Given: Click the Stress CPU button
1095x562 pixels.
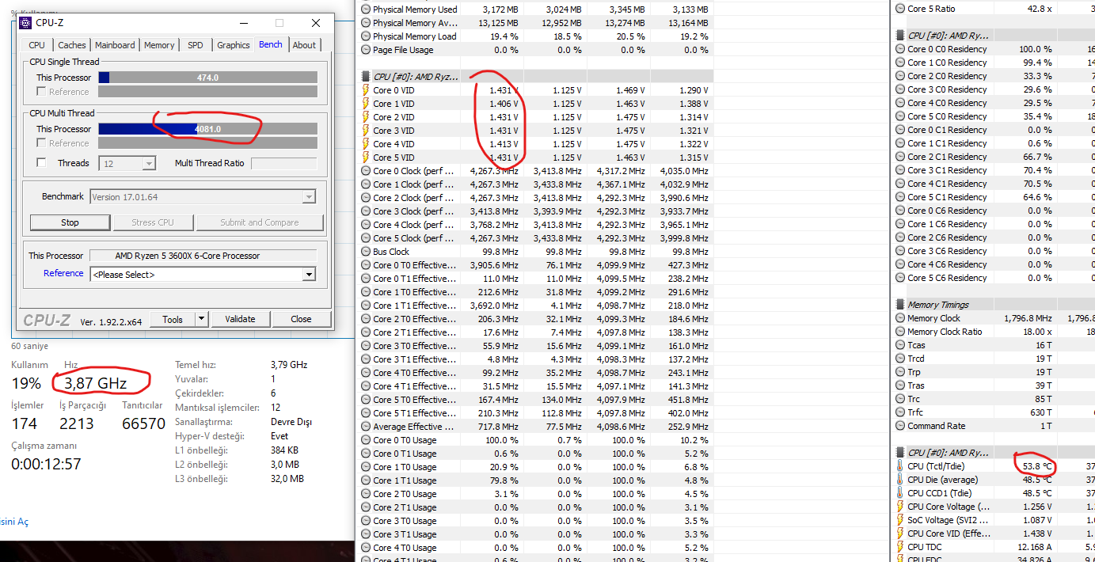Looking at the screenshot, I should [154, 222].
